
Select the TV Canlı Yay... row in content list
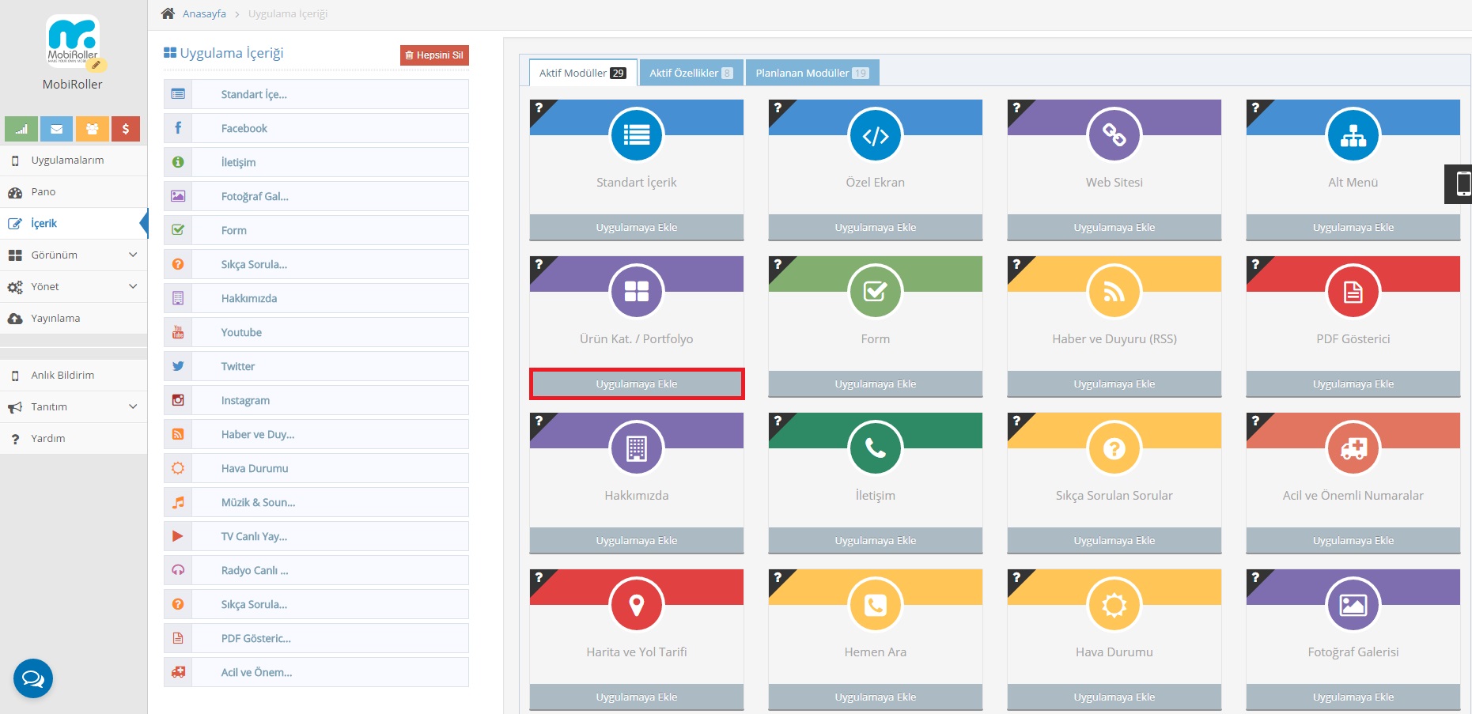coord(316,536)
